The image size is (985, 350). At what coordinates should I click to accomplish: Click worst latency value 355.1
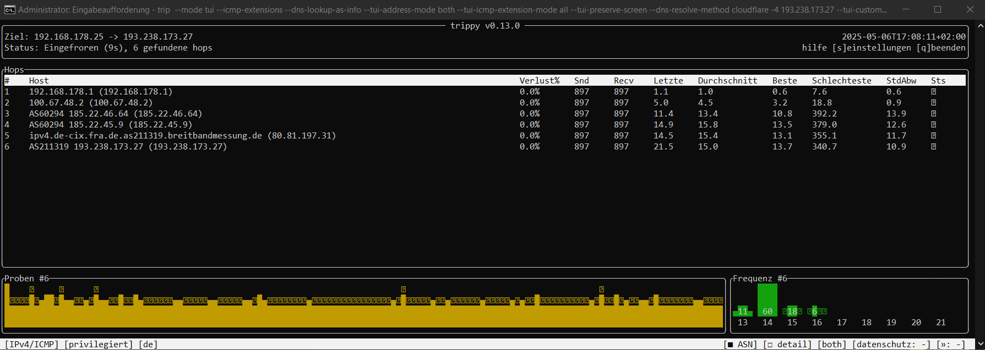point(824,136)
